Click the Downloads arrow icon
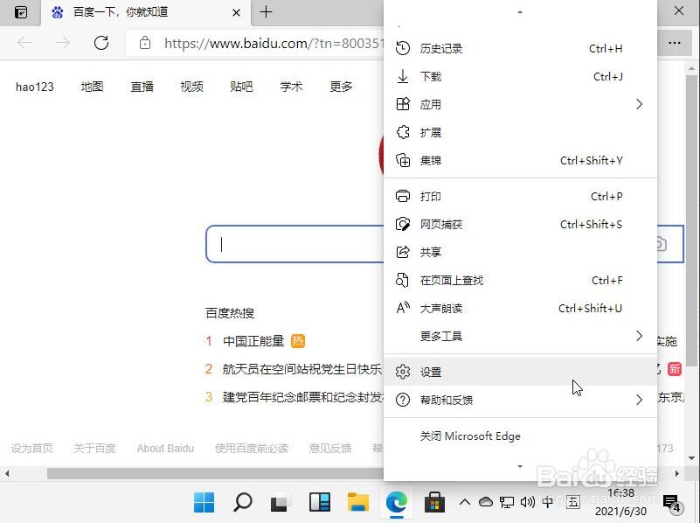700x523 pixels. (x=403, y=76)
